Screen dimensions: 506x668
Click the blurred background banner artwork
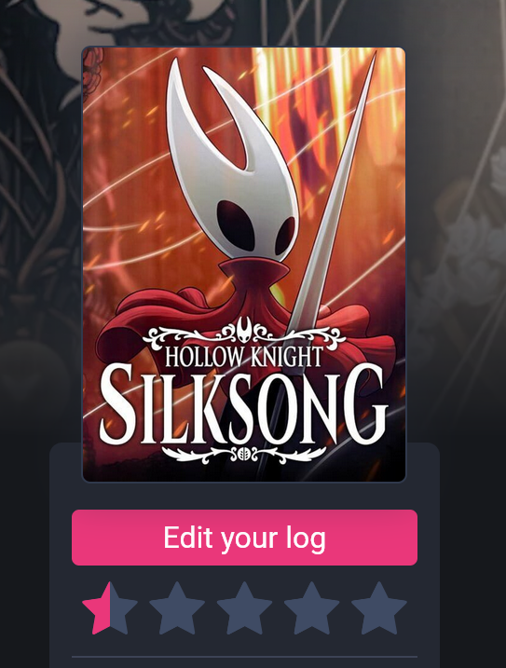456,213
